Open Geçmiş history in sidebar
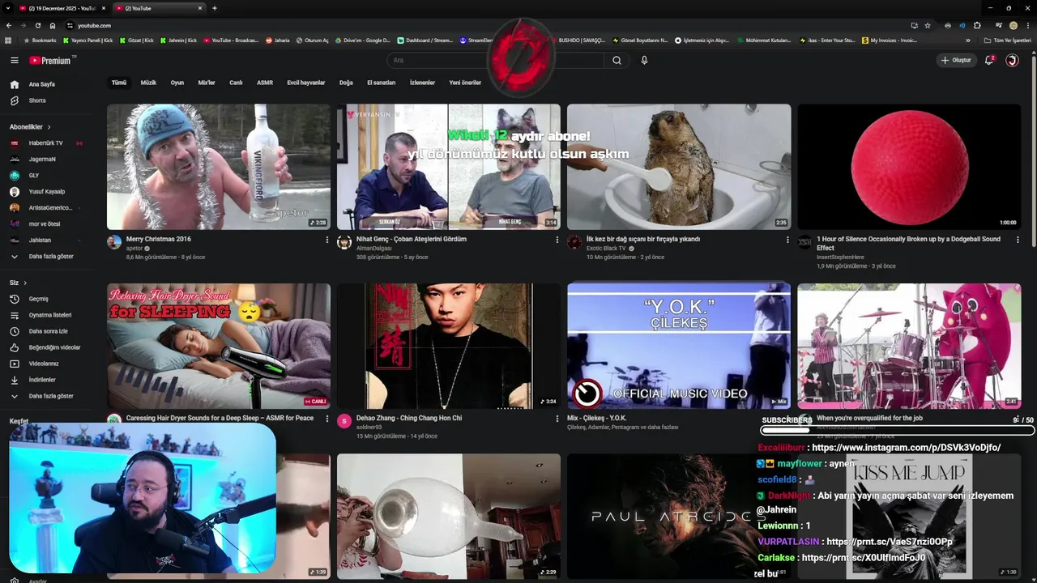Image resolution: width=1037 pixels, height=583 pixels. (38, 299)
